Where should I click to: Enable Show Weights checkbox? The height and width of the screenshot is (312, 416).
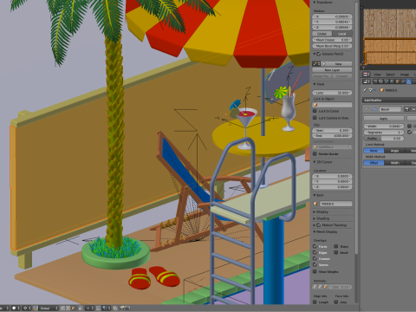click(315, 271)
